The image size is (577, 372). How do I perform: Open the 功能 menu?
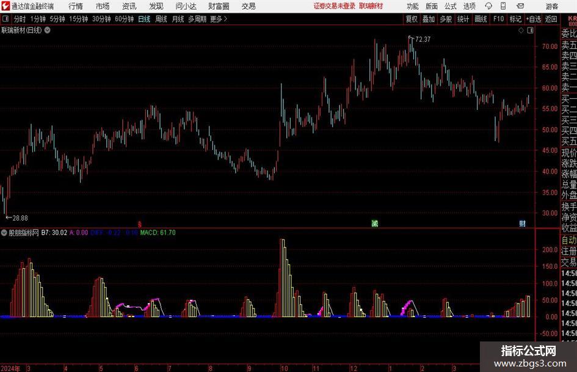pos(413,6)
